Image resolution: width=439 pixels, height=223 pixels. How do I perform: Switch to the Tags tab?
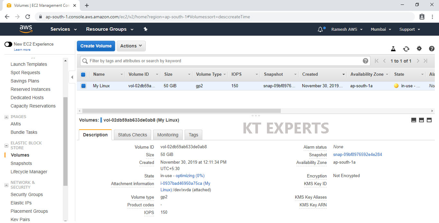point(193,135)
